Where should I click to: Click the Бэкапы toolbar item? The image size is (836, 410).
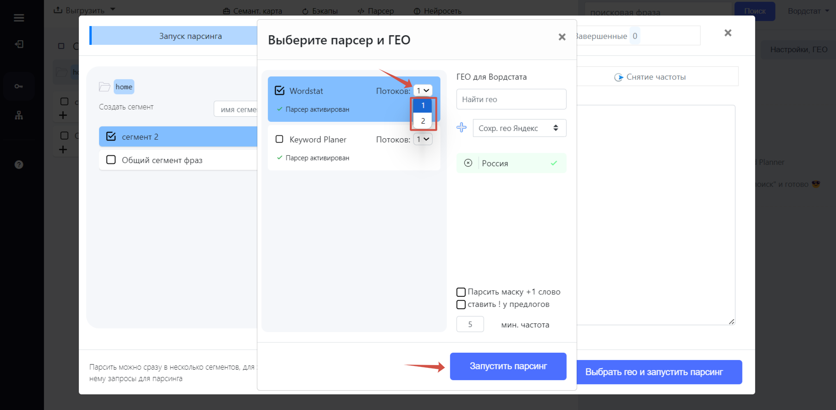click(320, 11)
